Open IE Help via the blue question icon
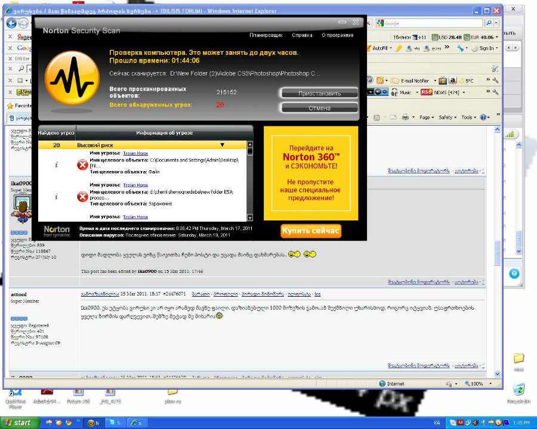 [483, 117]
